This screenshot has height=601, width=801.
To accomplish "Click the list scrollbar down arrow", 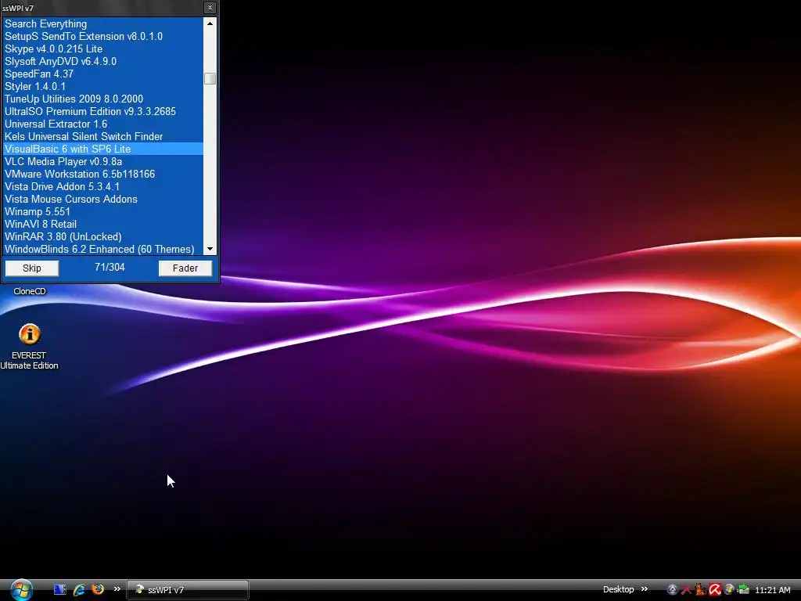I will click(x=210, y=249).
